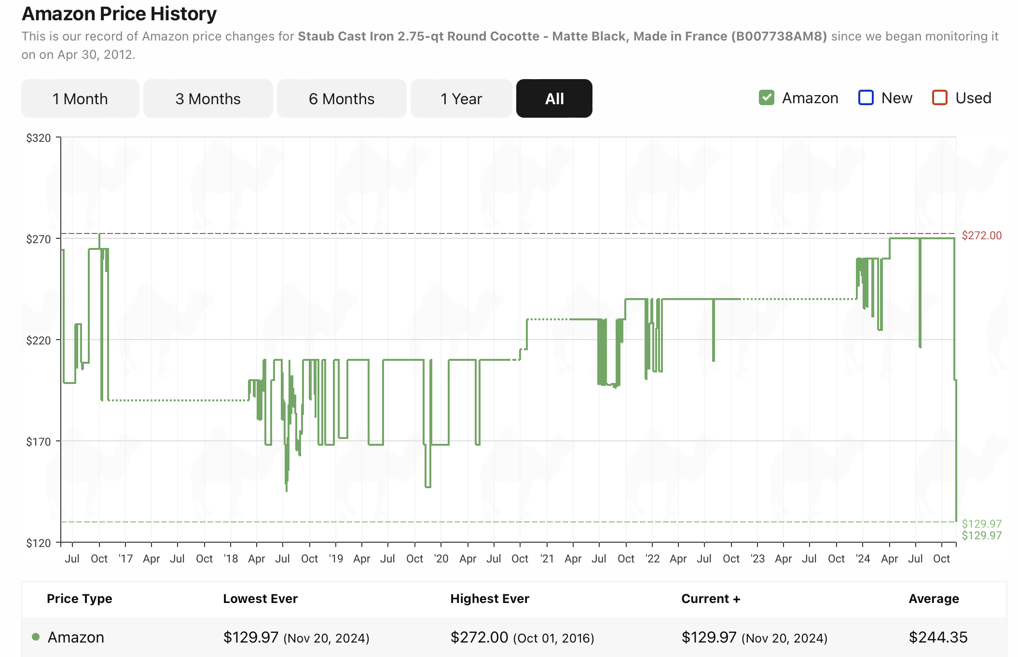This screenshot has width=1018, height=657.
Task: Enable the Used price checkbox
Action: coord(940,97)
